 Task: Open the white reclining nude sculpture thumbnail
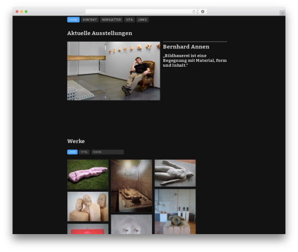175,173
